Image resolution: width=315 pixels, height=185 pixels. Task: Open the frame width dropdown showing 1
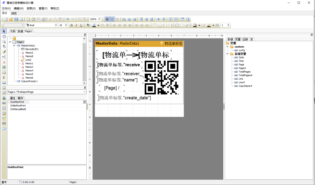click(x=228, y=25)
